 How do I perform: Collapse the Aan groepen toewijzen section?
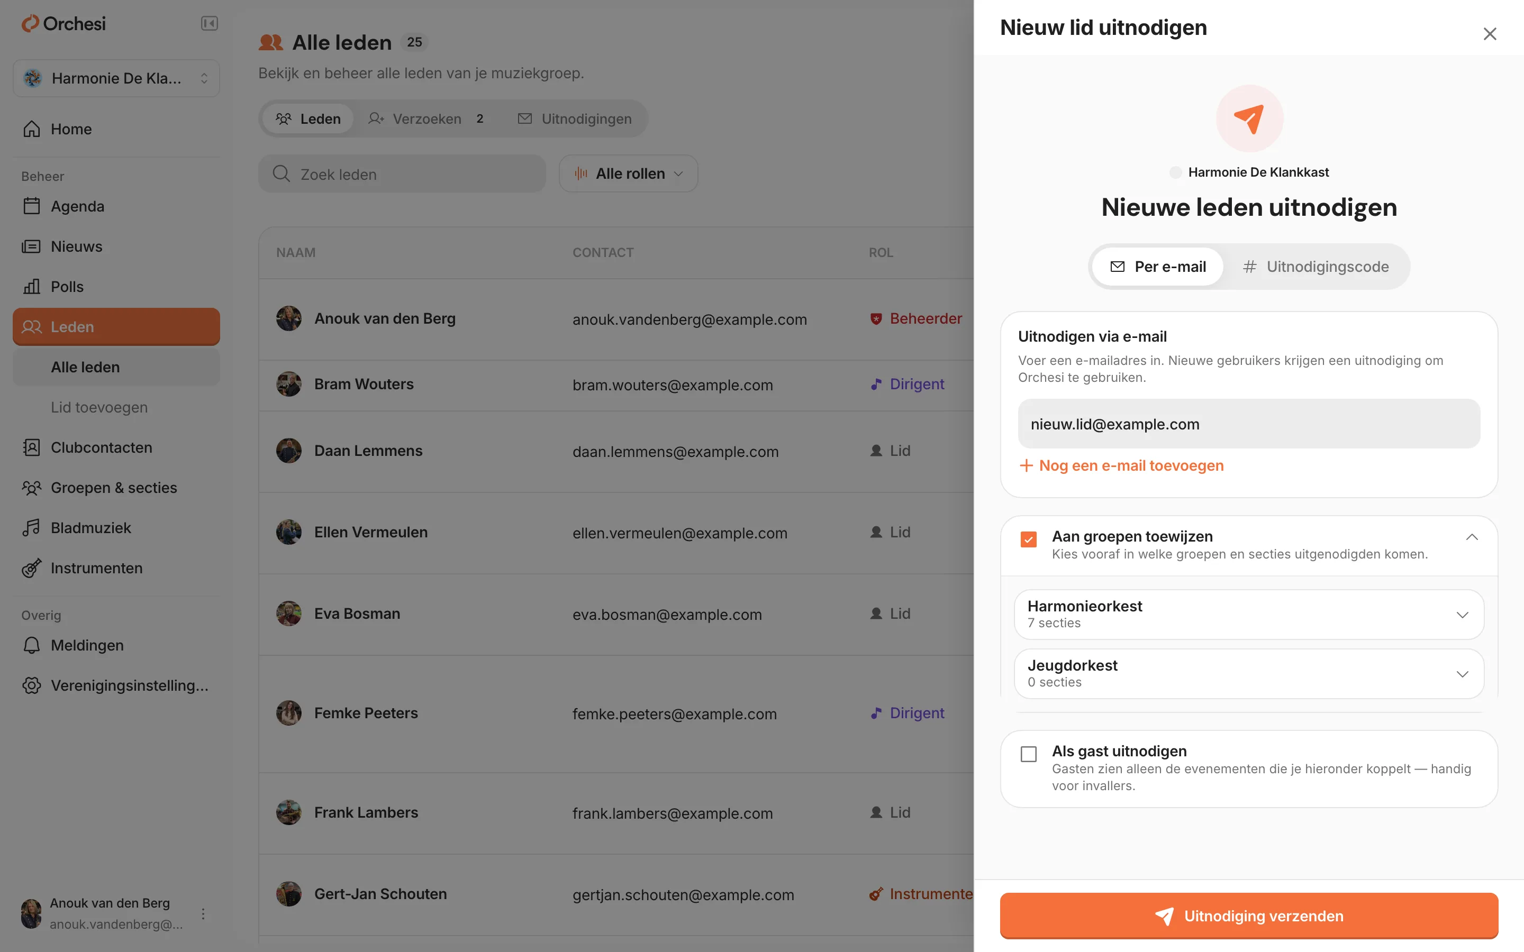pyautogui.click(x=1472, y=537)
